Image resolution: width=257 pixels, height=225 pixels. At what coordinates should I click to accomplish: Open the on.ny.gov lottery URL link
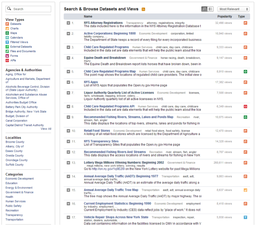pyautogui.click(x=108, y=169)
